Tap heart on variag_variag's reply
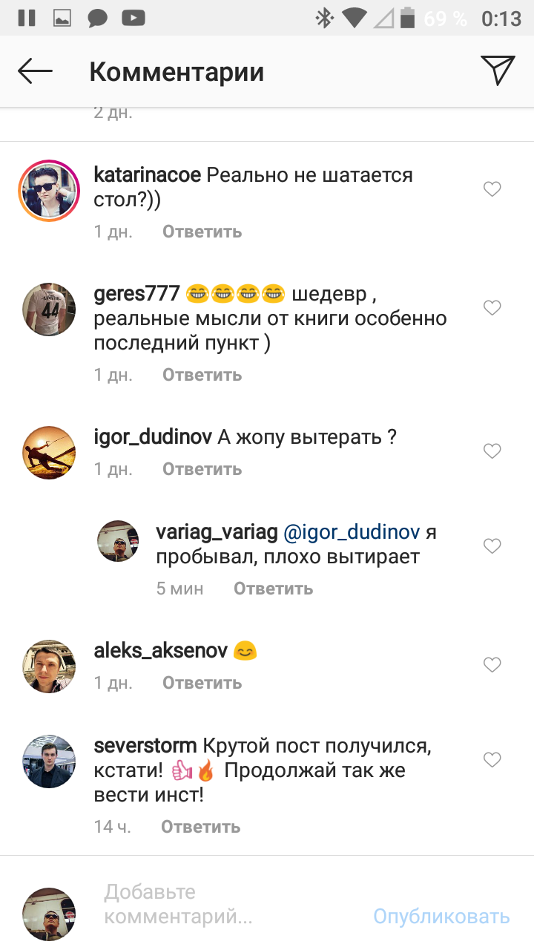 (x=492, y=546)
